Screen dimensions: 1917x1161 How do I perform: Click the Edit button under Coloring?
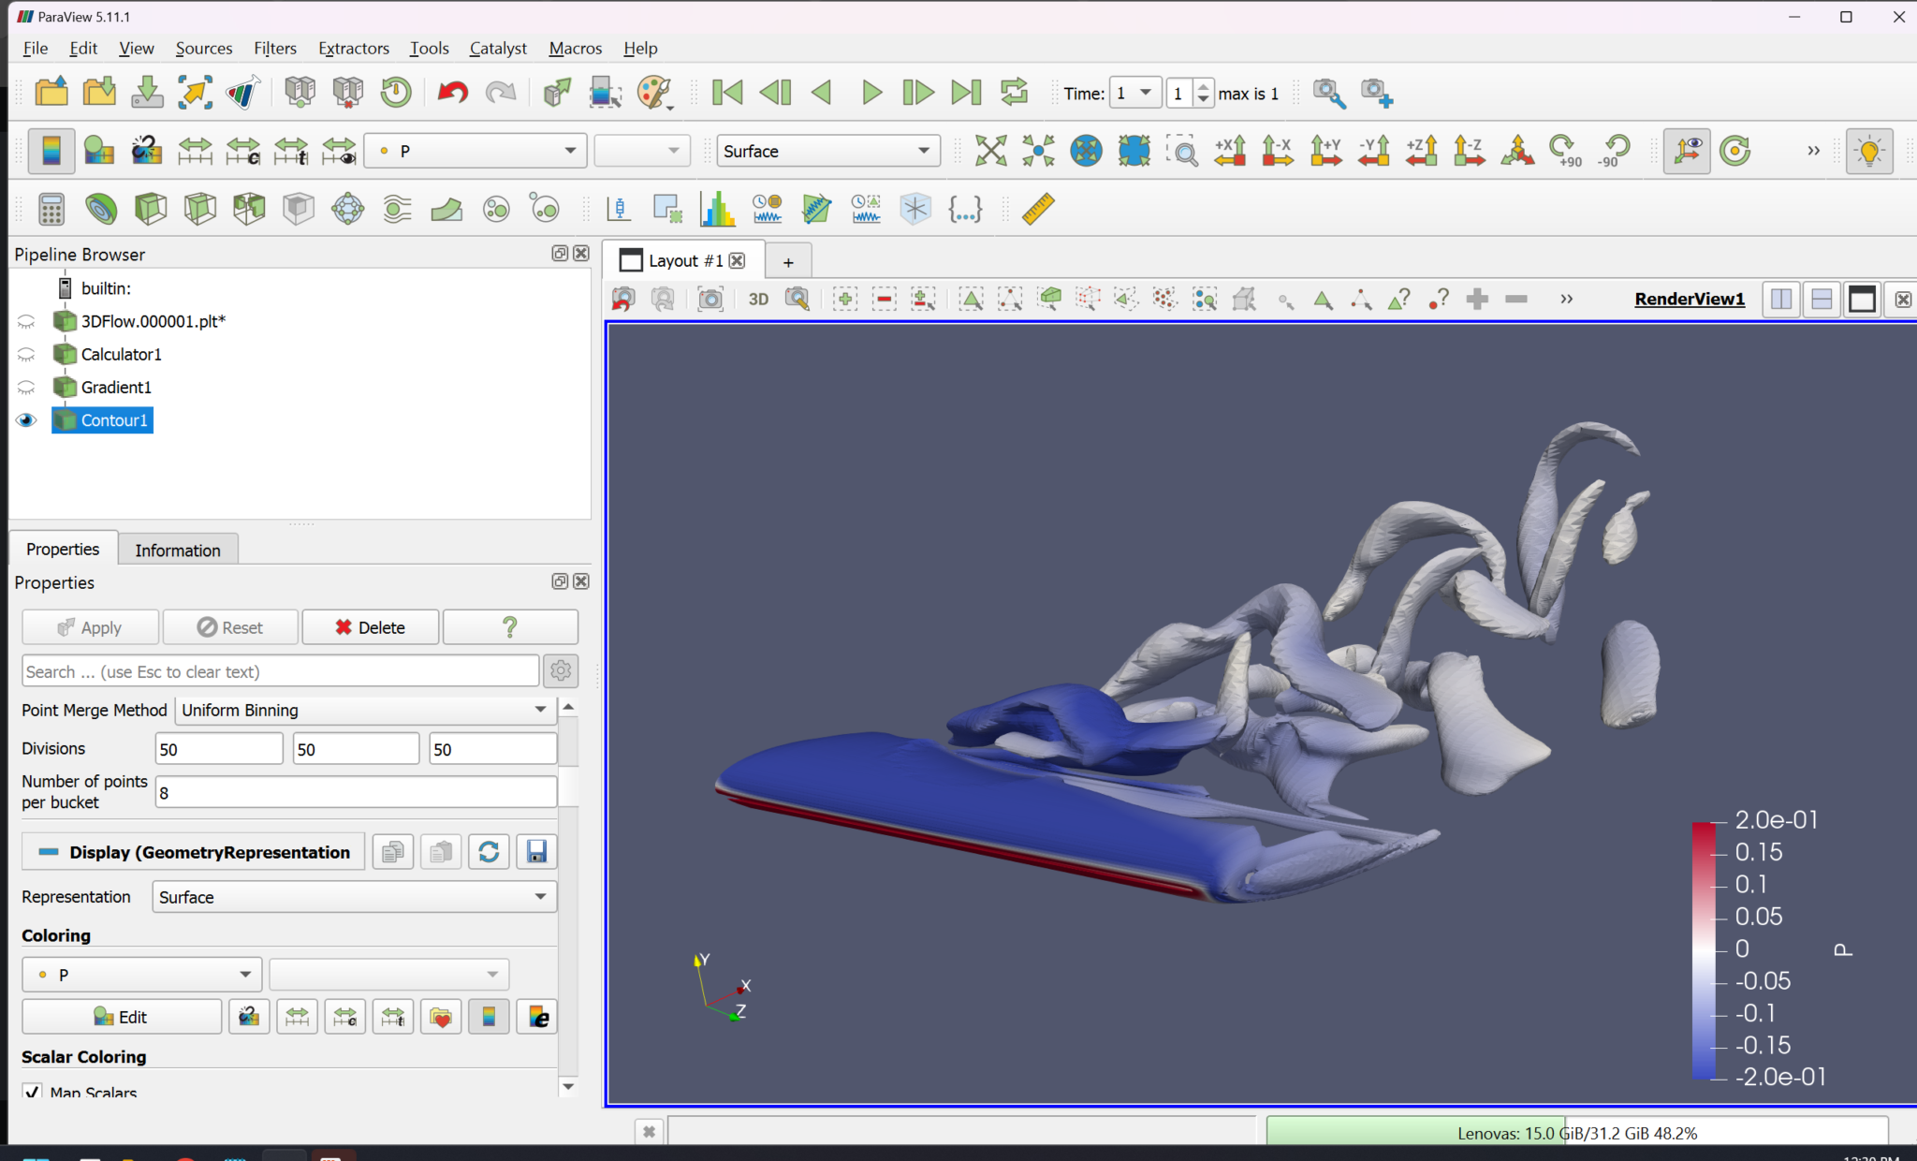[122, 1016]
